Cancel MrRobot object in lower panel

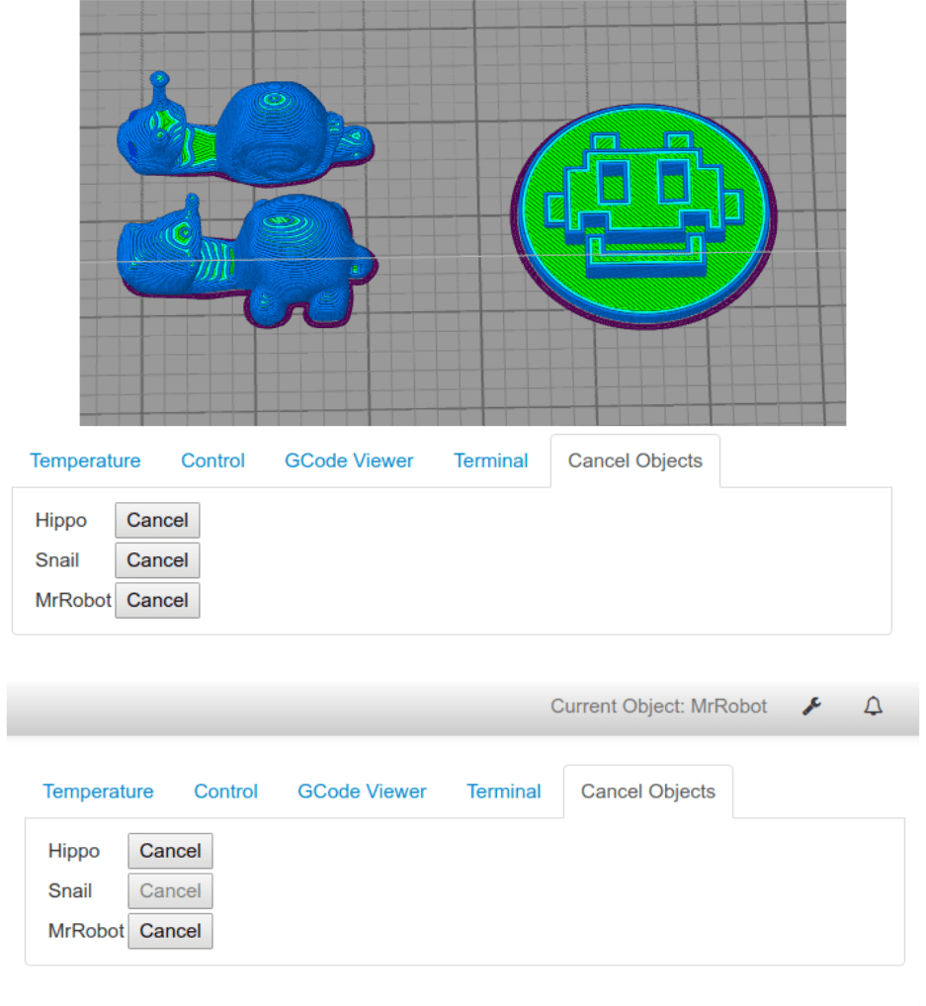170,931
